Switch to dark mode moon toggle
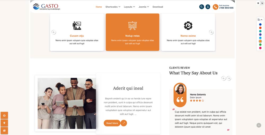Viewport: 265px width, 135px height. tap(262, 3)
